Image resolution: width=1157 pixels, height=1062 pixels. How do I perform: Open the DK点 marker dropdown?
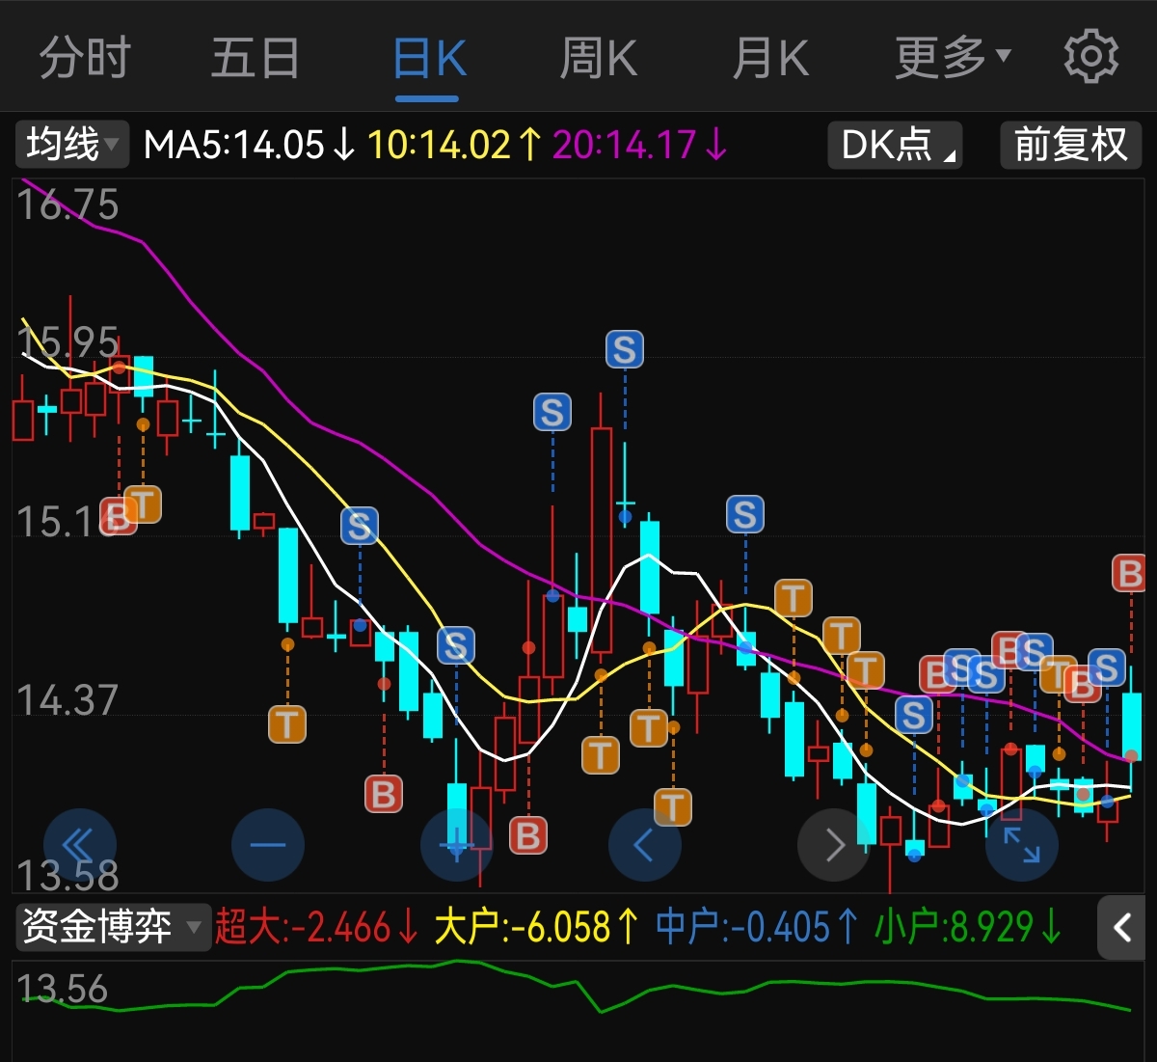(895, 145)
